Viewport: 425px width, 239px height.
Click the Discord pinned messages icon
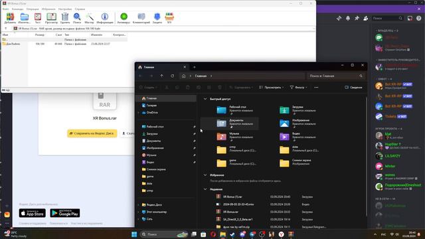(x=357, y=18)
